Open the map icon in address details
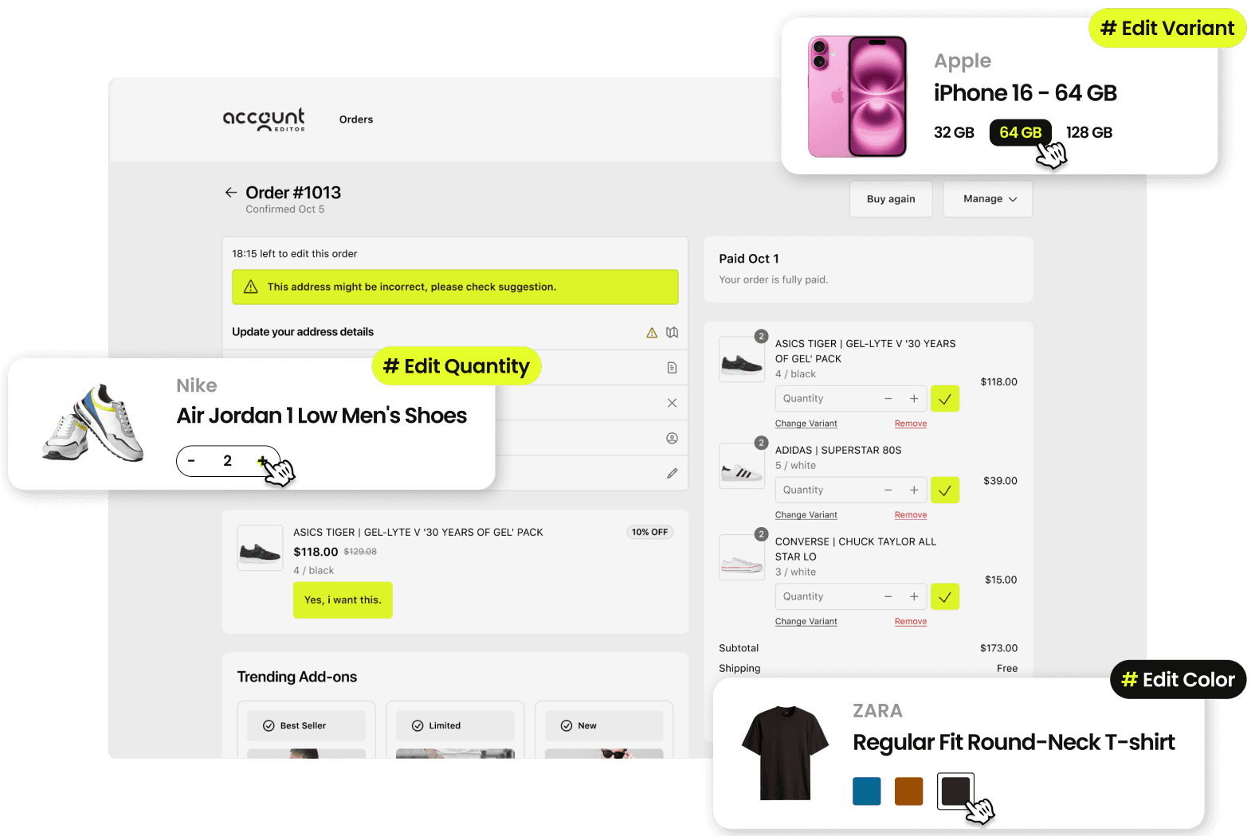1255x836 pixels. tap(673, 333)
